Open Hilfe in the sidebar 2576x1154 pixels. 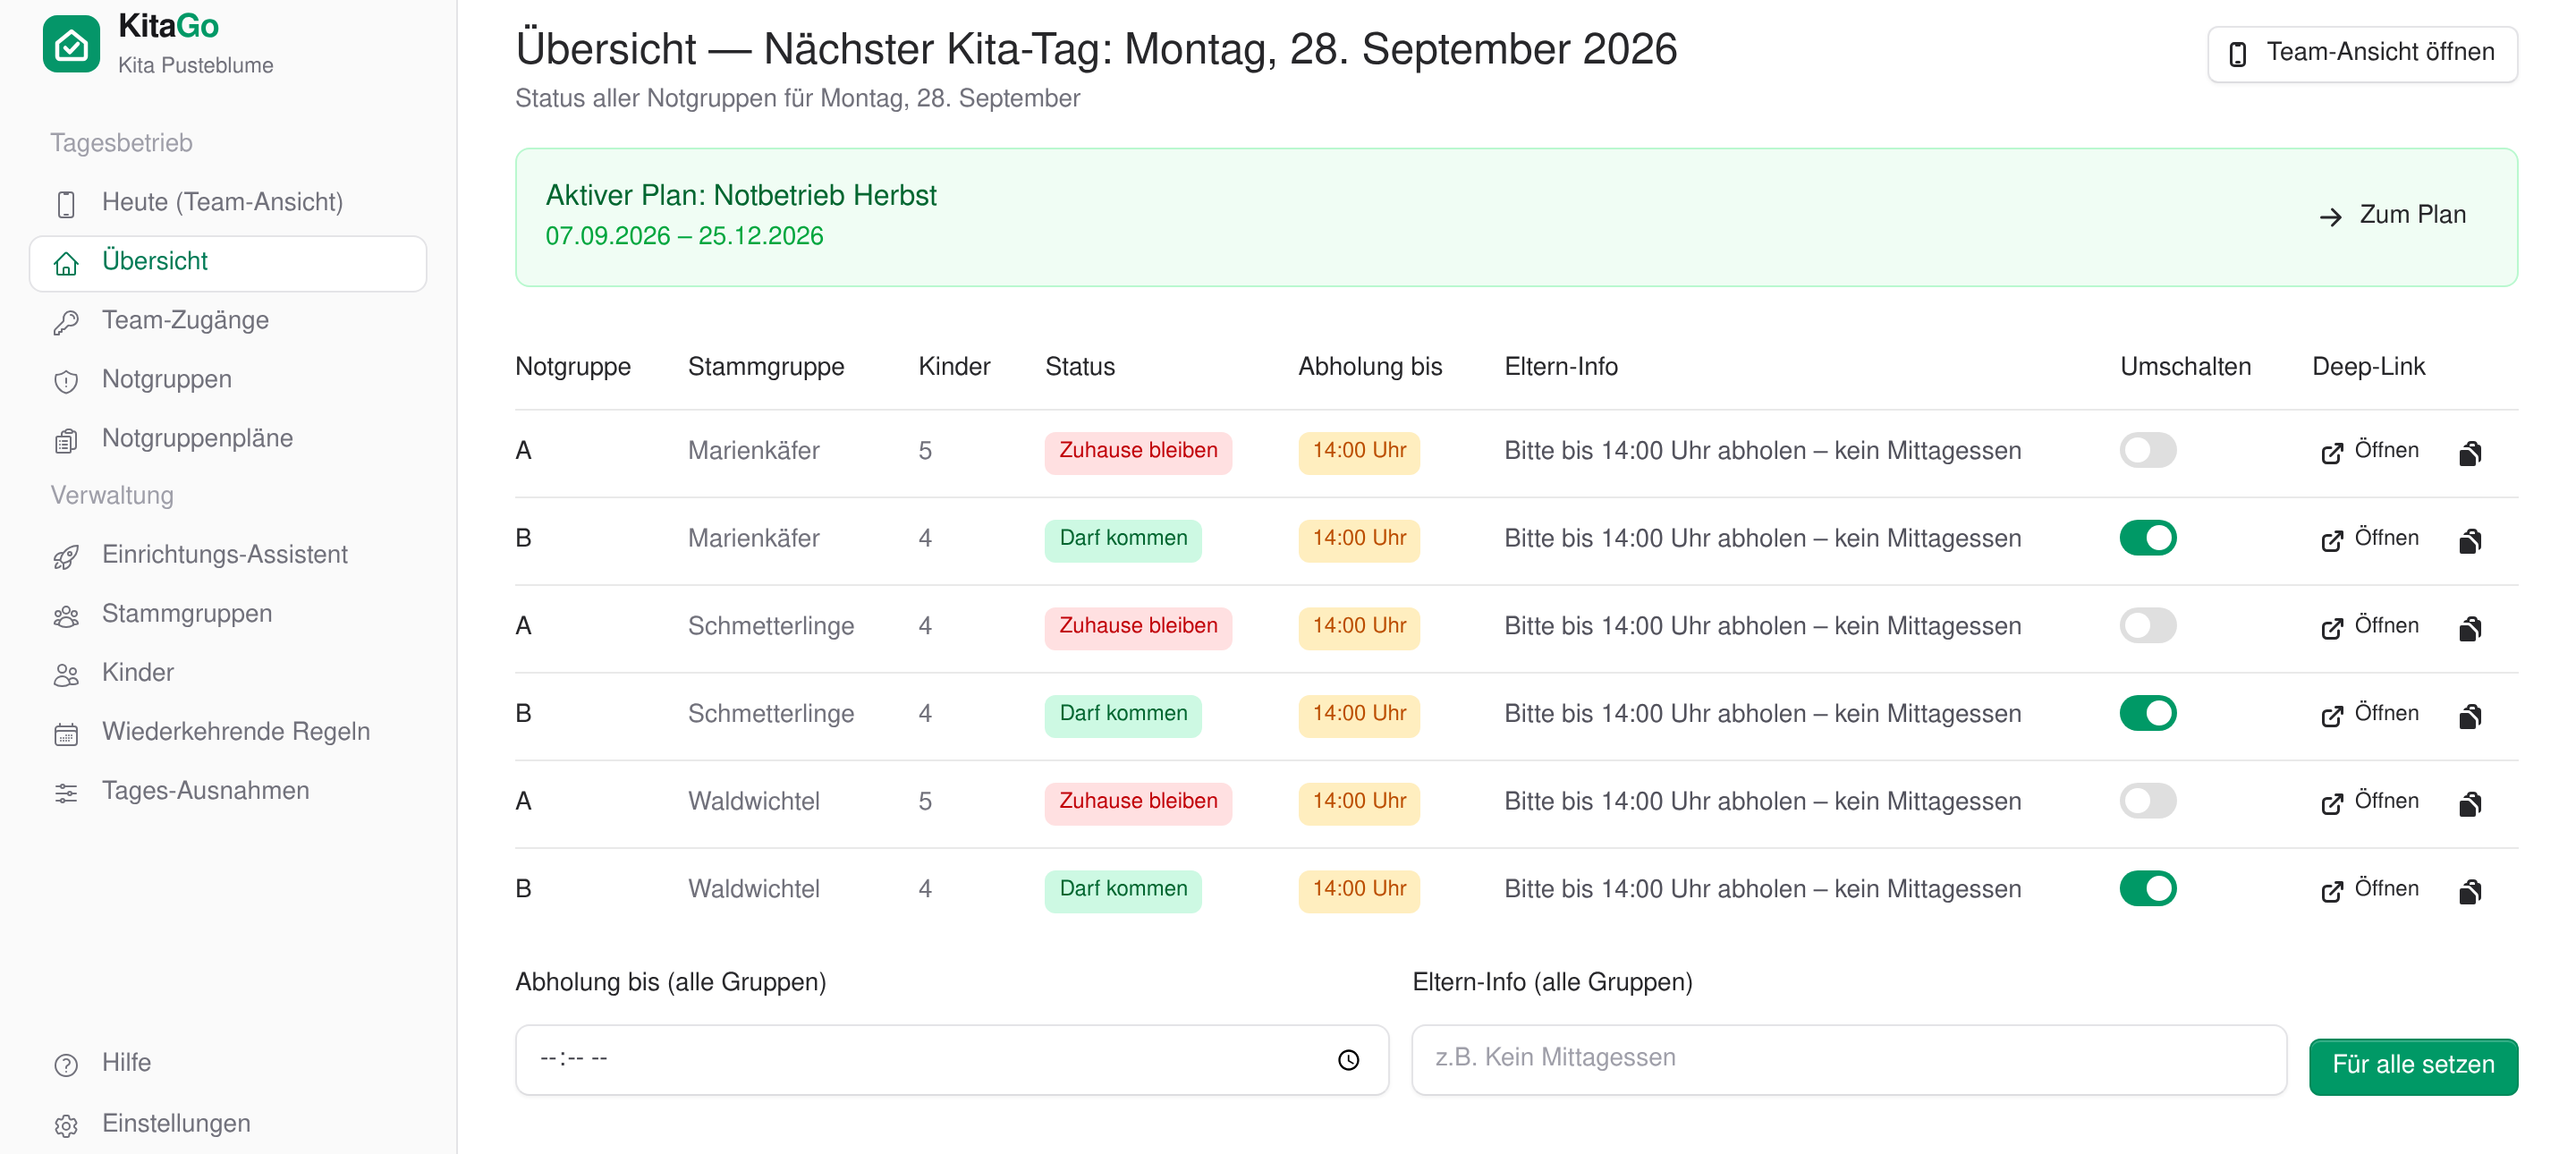click(228, 1063)
